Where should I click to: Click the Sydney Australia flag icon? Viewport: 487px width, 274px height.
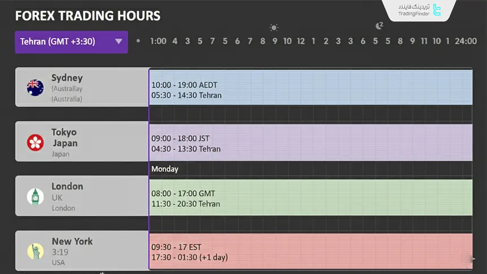[x=35, y=87]
